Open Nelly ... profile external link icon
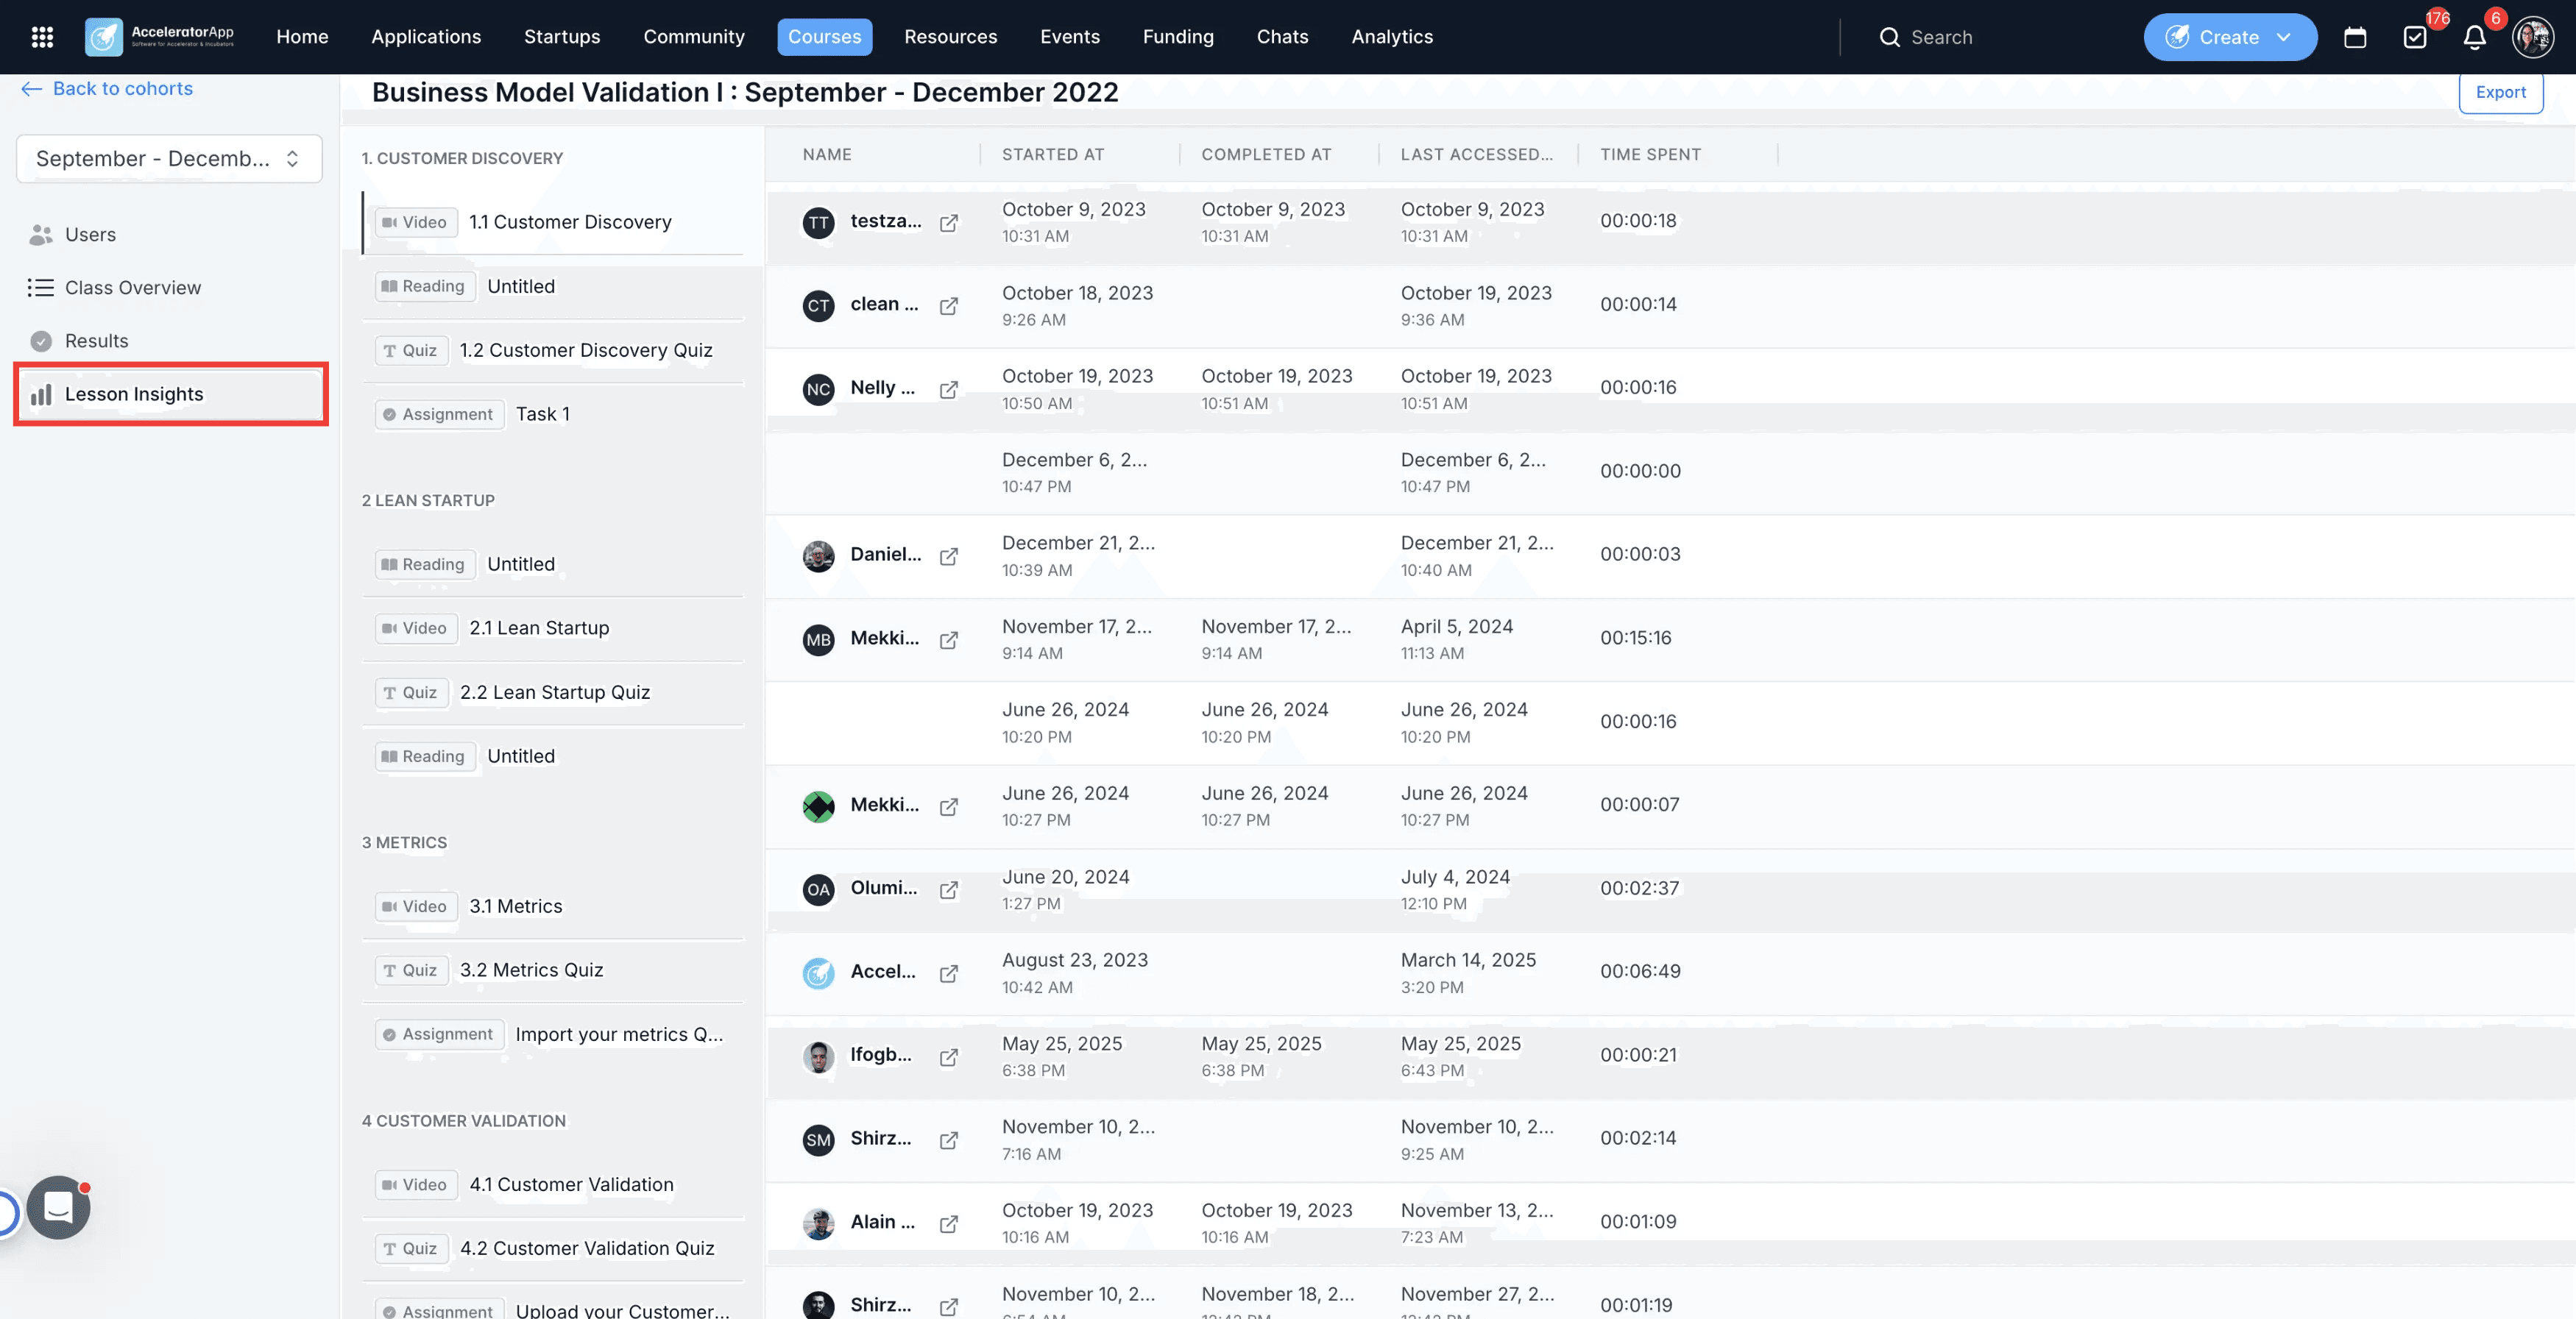 pyautogui.click(x=949, y=388)
